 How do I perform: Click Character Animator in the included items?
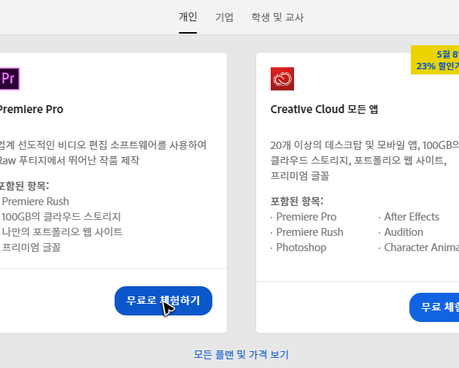[x=422, y=248]
